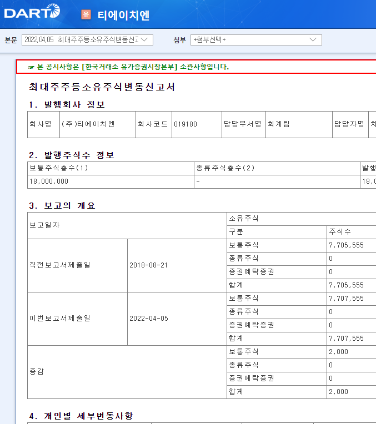Click the 2,000 합계 value in 증감
This screenshot has height=424, width=376.
point(338,392)
